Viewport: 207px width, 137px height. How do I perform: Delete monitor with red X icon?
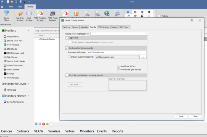coord(44,124)
